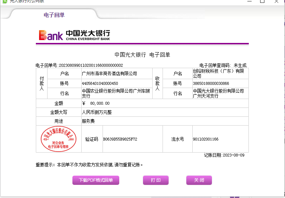Click 下载PDF格式回单 button
This screenshot has width=285, height=198.
tap(96, 180)
